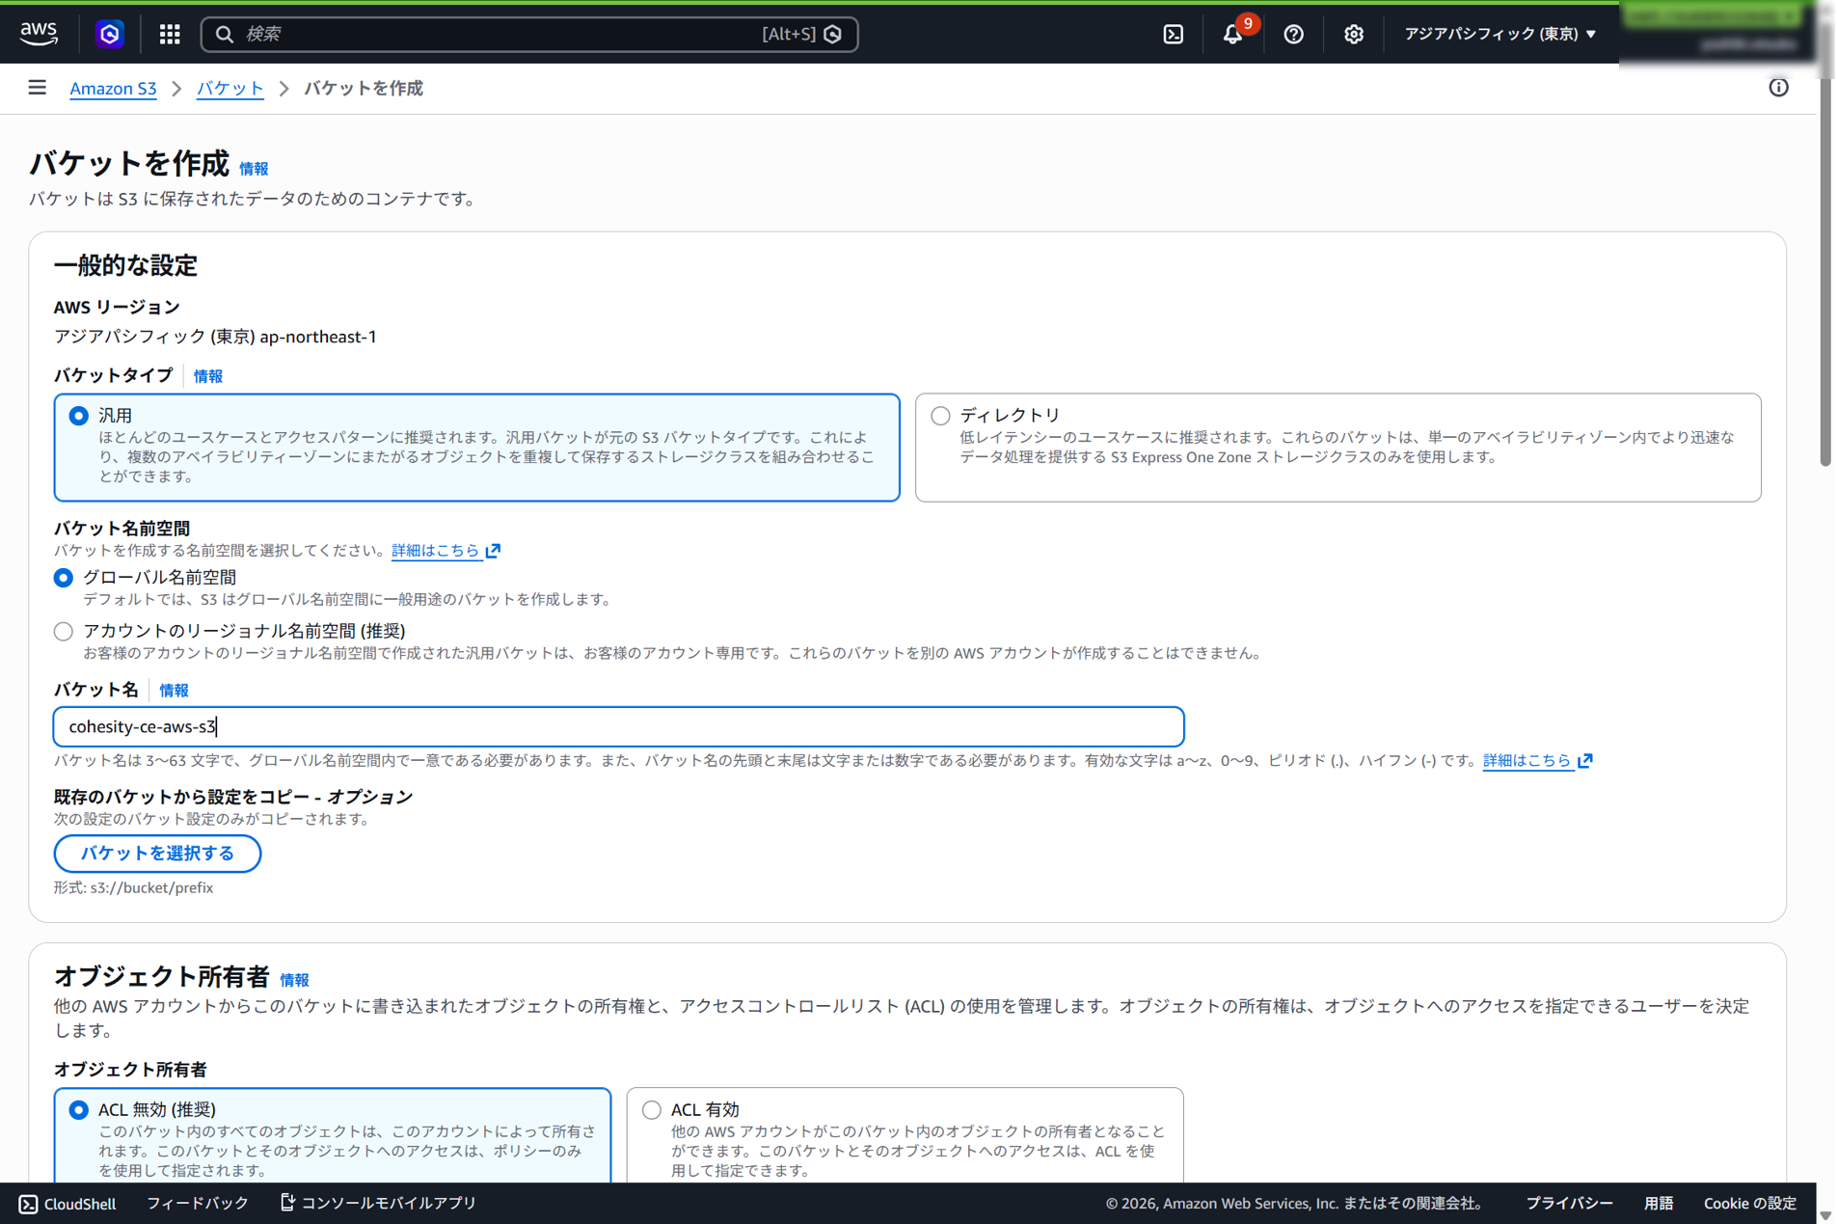Viewport: 1837px width, 1224px height.
Task: Open 情報 link beside バケット名
Action: [x=174, y=691]
